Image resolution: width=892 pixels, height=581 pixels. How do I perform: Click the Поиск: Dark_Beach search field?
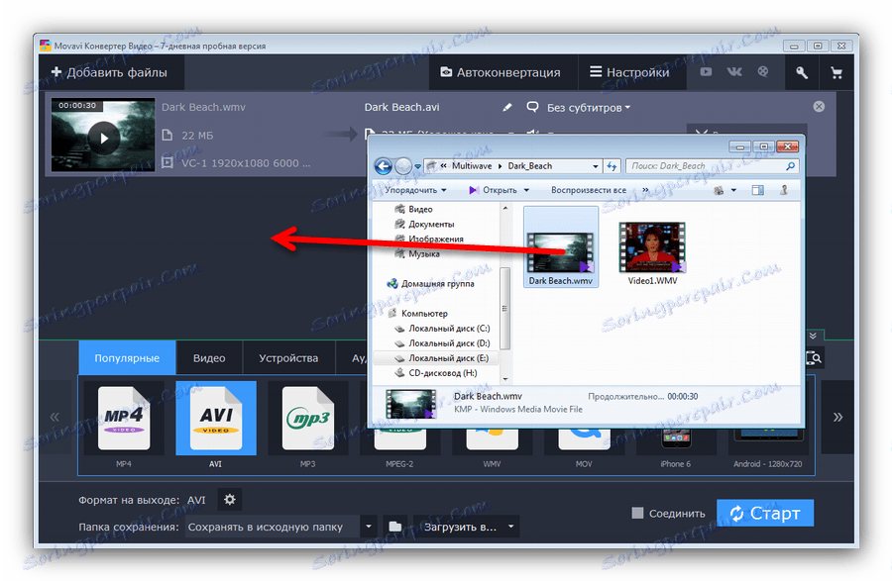[711, 166]
